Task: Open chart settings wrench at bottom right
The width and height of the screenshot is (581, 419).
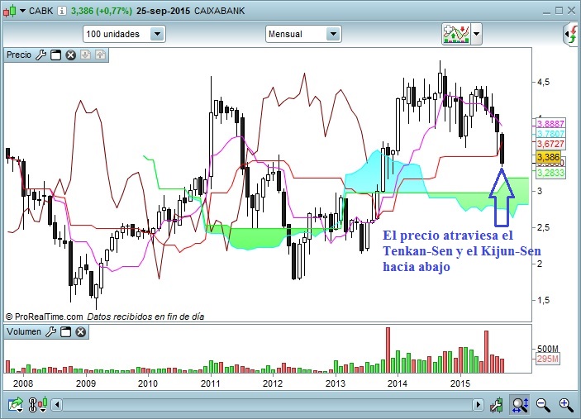Action: click(497, 405)
